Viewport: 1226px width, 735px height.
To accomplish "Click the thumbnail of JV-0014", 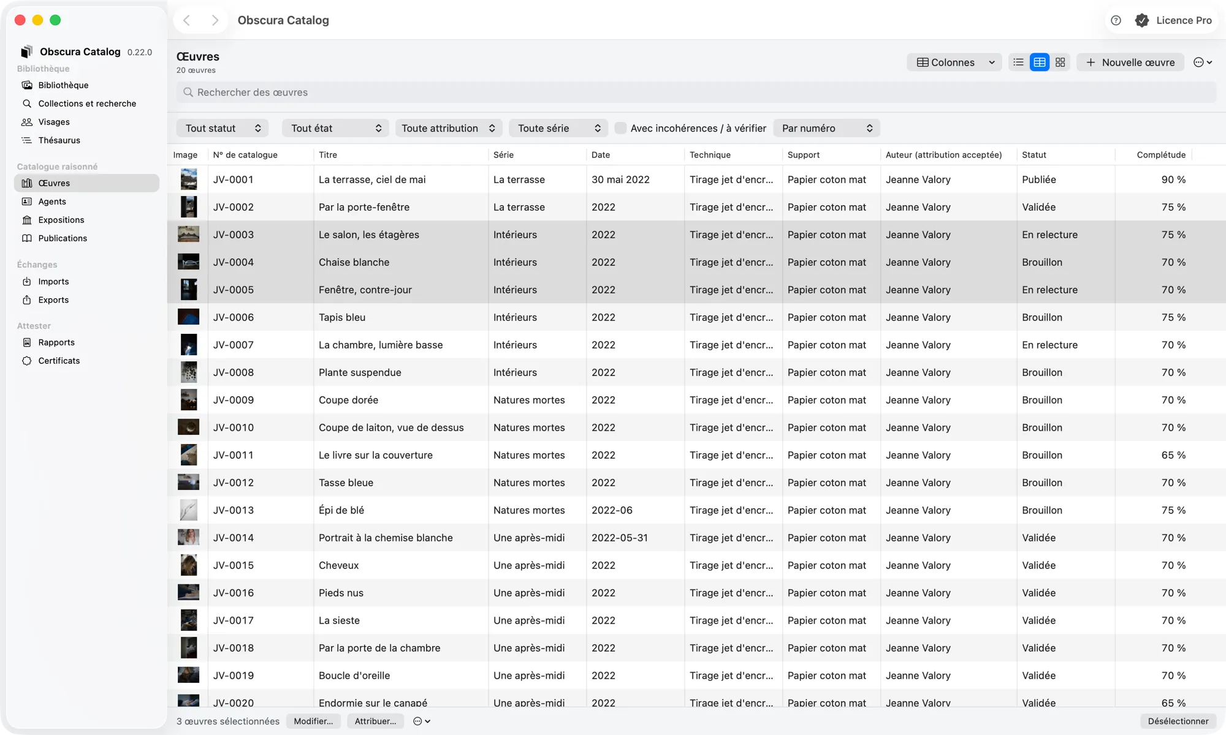I will [188, 538].
